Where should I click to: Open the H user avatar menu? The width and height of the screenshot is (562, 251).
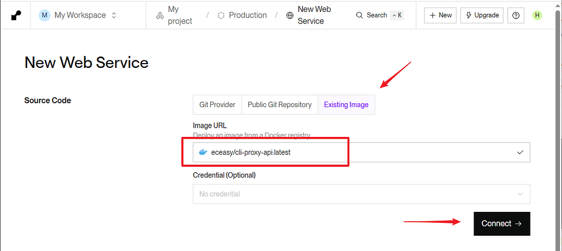pyautogui.click(x=537, y=15)
